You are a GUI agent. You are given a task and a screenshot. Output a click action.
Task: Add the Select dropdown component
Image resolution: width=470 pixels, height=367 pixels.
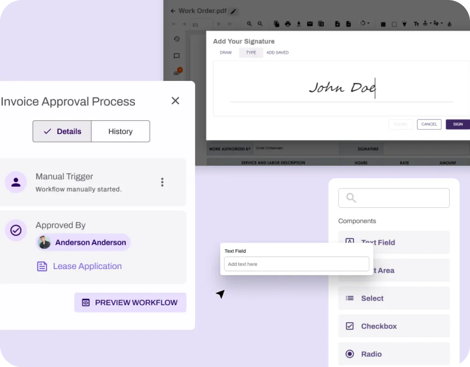point(394,298)
